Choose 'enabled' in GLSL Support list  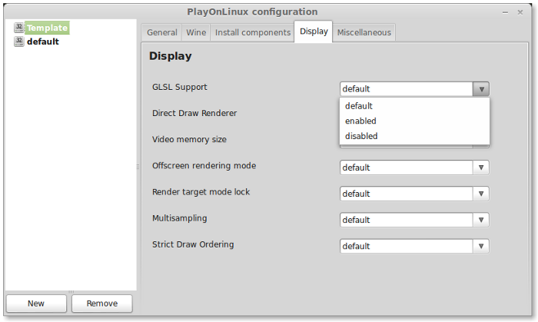point(414,121)
